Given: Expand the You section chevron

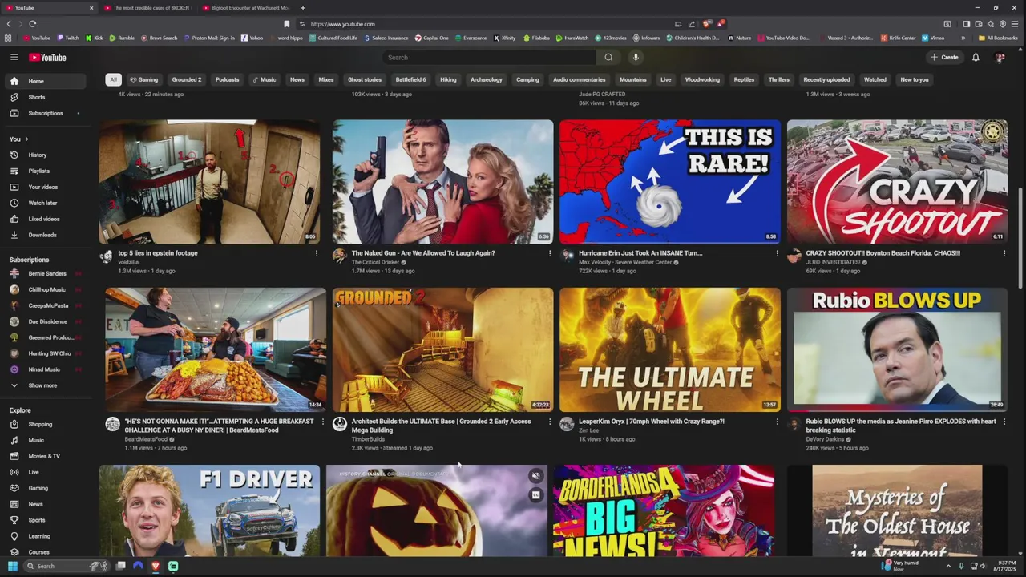Looking at the screenshot, I should point(26,139).
